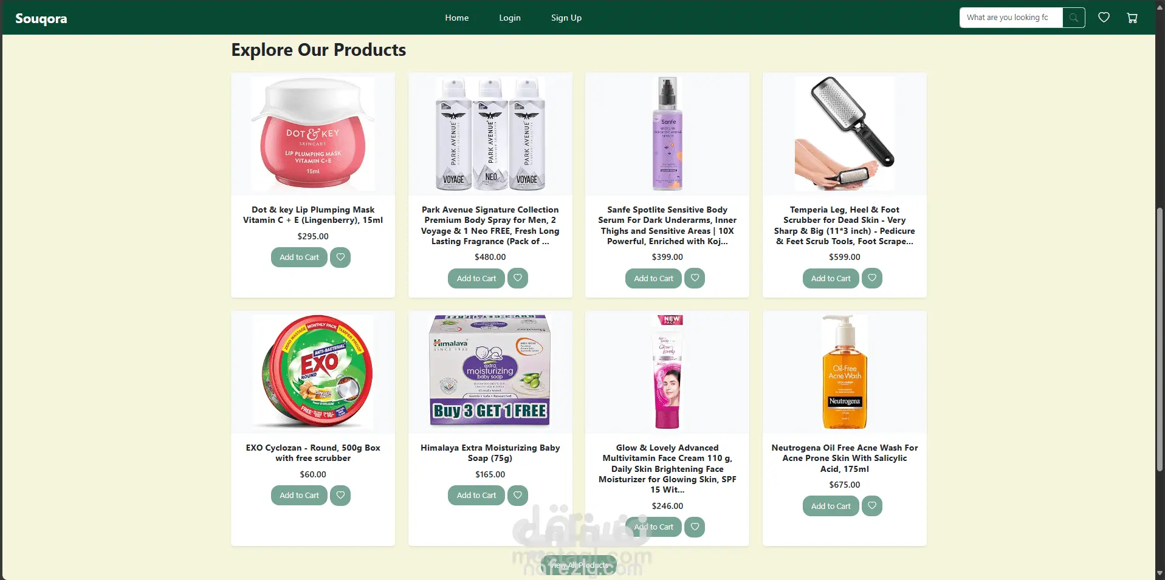1165x580 pixels.
Task: Open Himalaya Baby Soap product image
Action: pyautogui.click(x=490, y=372)
